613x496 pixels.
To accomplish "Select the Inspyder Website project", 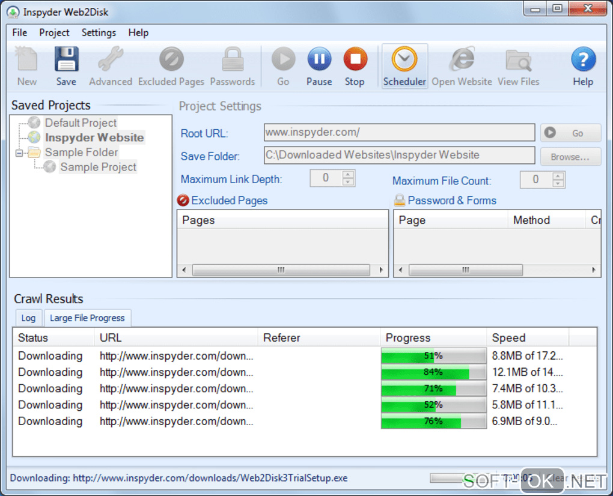I will click(94, 137).
